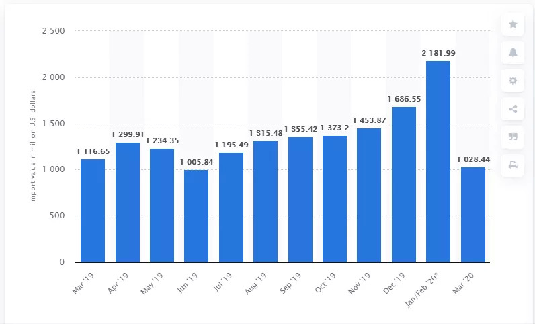Select the Aug '19 bar
The height and width of the screenshot is (324, 535).
[265, 202]
